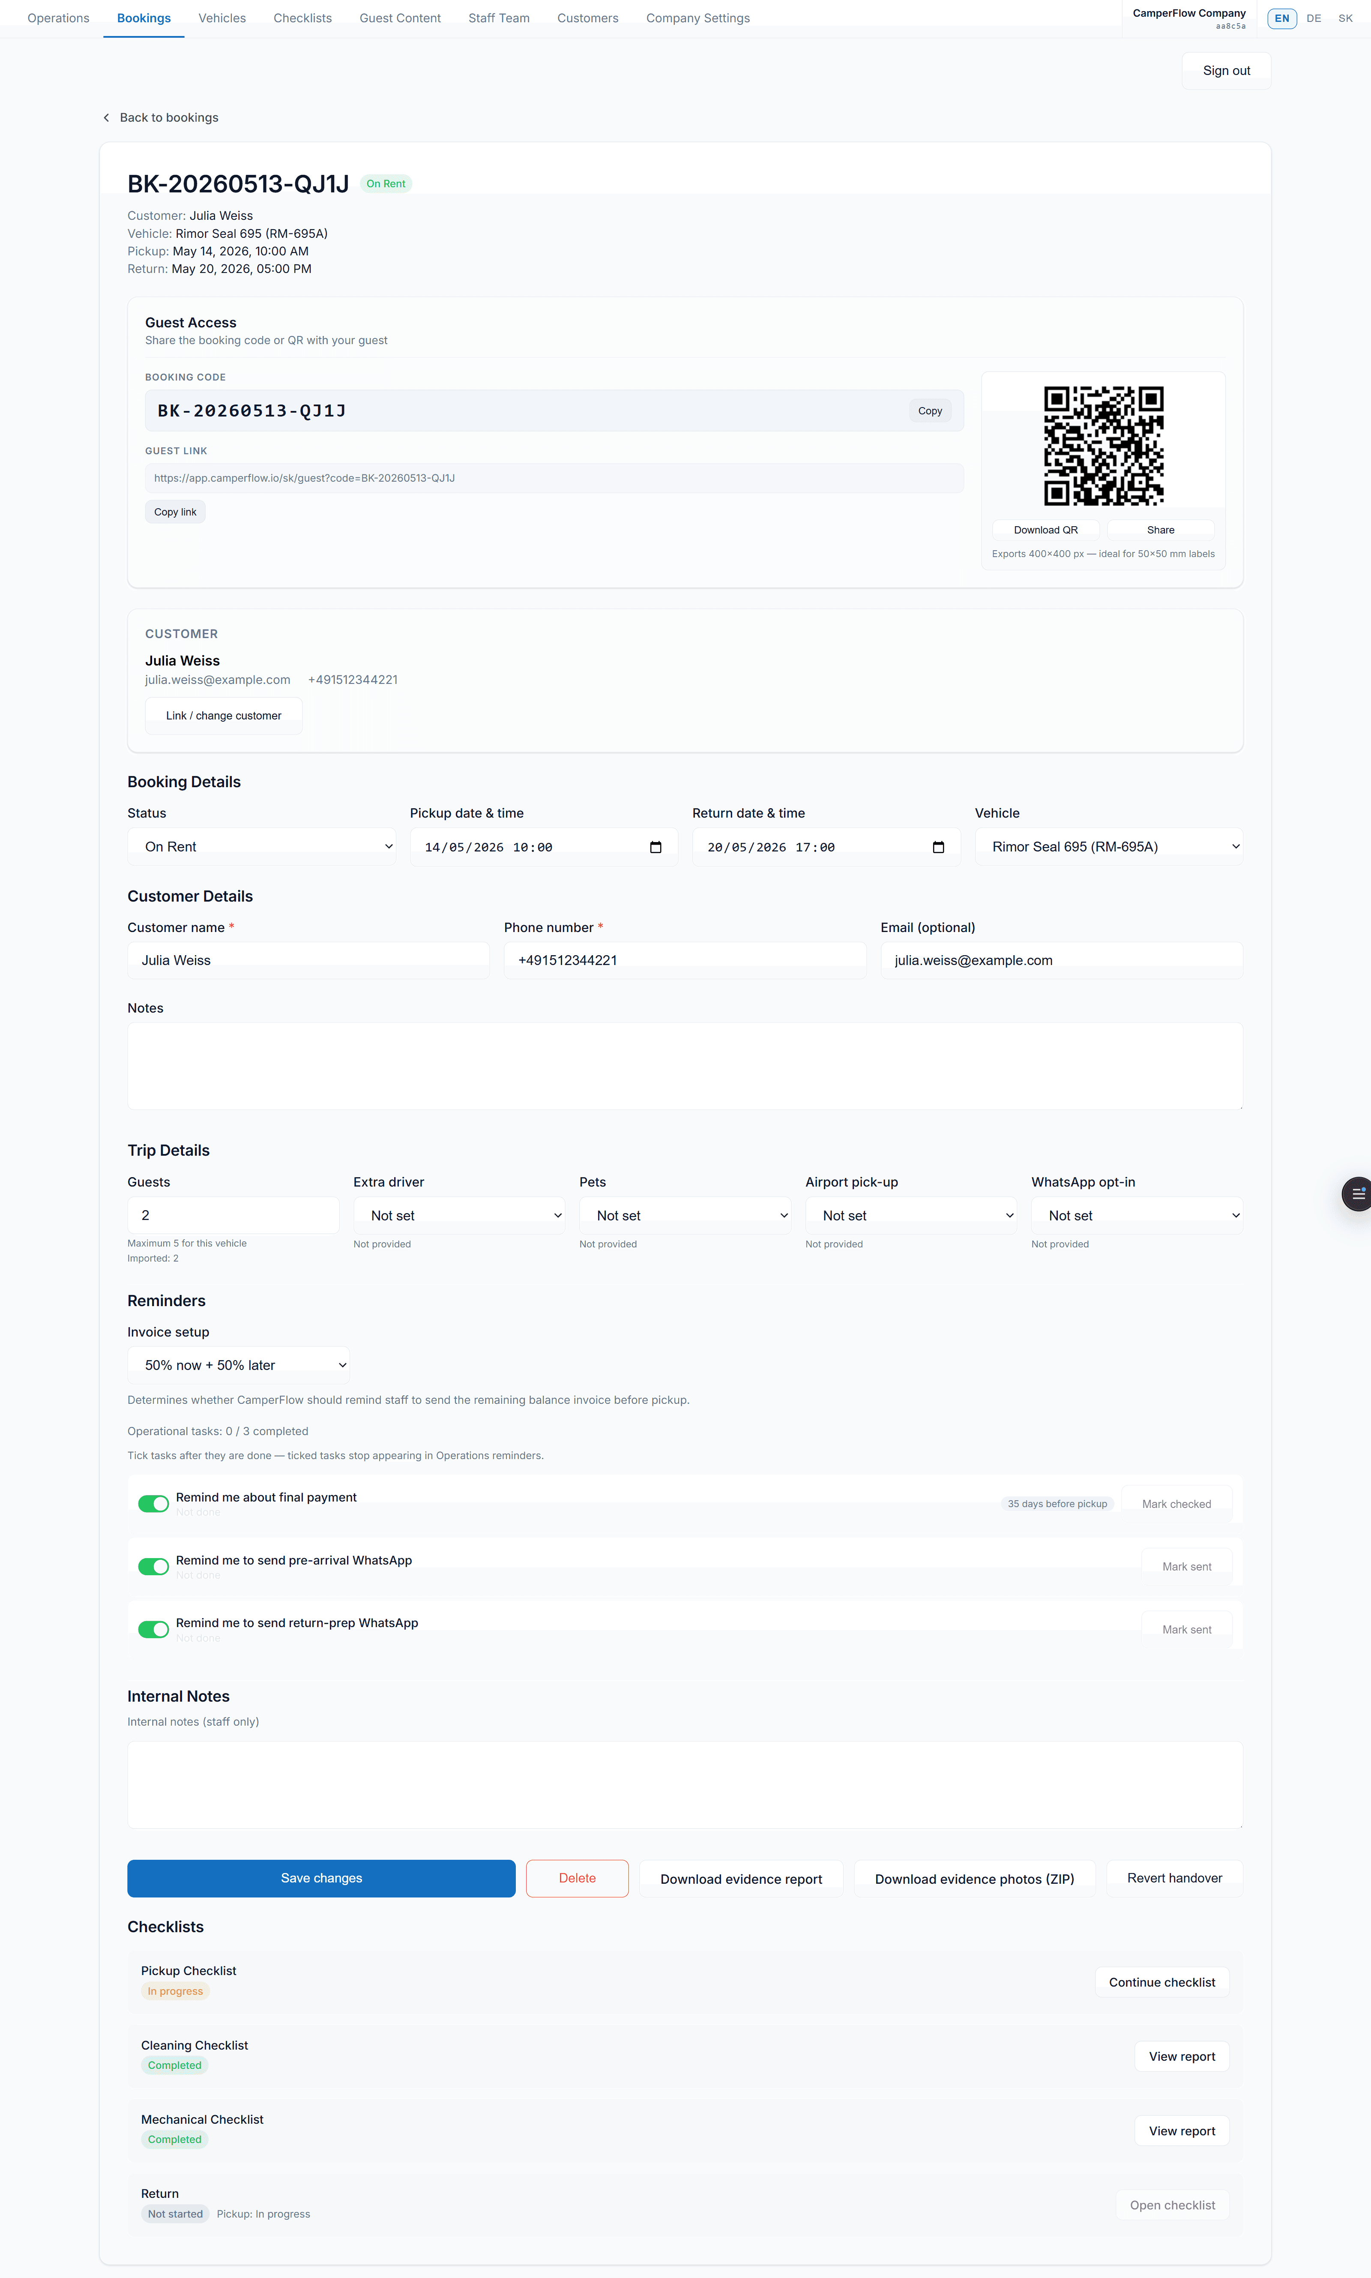Screen dimensions: 1371x2278
Task: Edit the Email field
Action: [x=1062, y=961]
